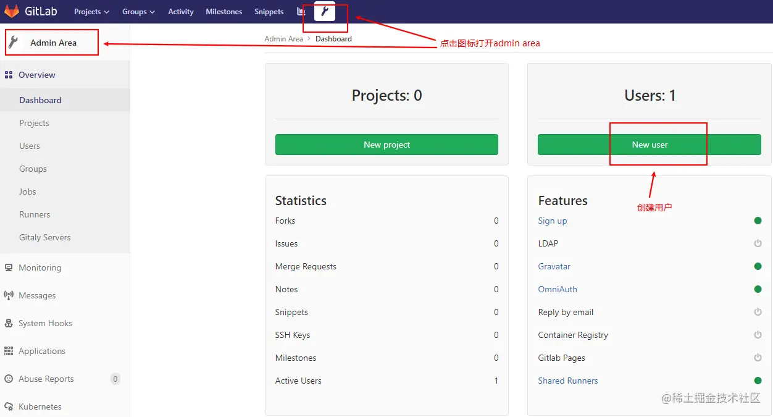Click the Gitlab Pages feature label
The height and width of the screenshot is (417, 773).
(x=561, y=358)
